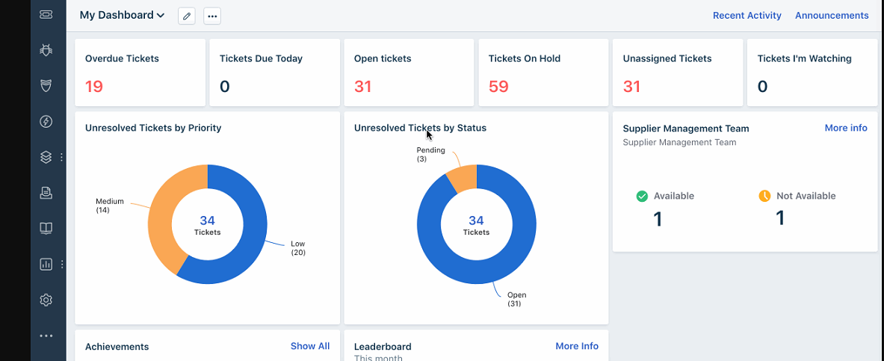
Task: Open the Assets layers icon in sidebar
Action: click(x=46, y=158)
